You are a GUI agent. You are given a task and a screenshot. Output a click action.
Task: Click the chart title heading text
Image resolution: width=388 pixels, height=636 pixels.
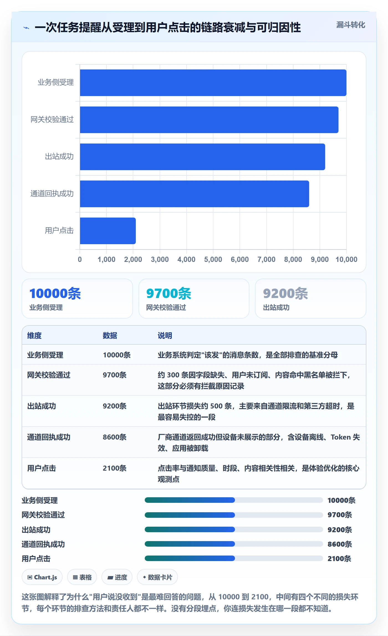coord(168,27)
